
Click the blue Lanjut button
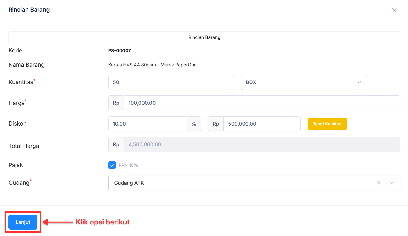tap(23, 222)
